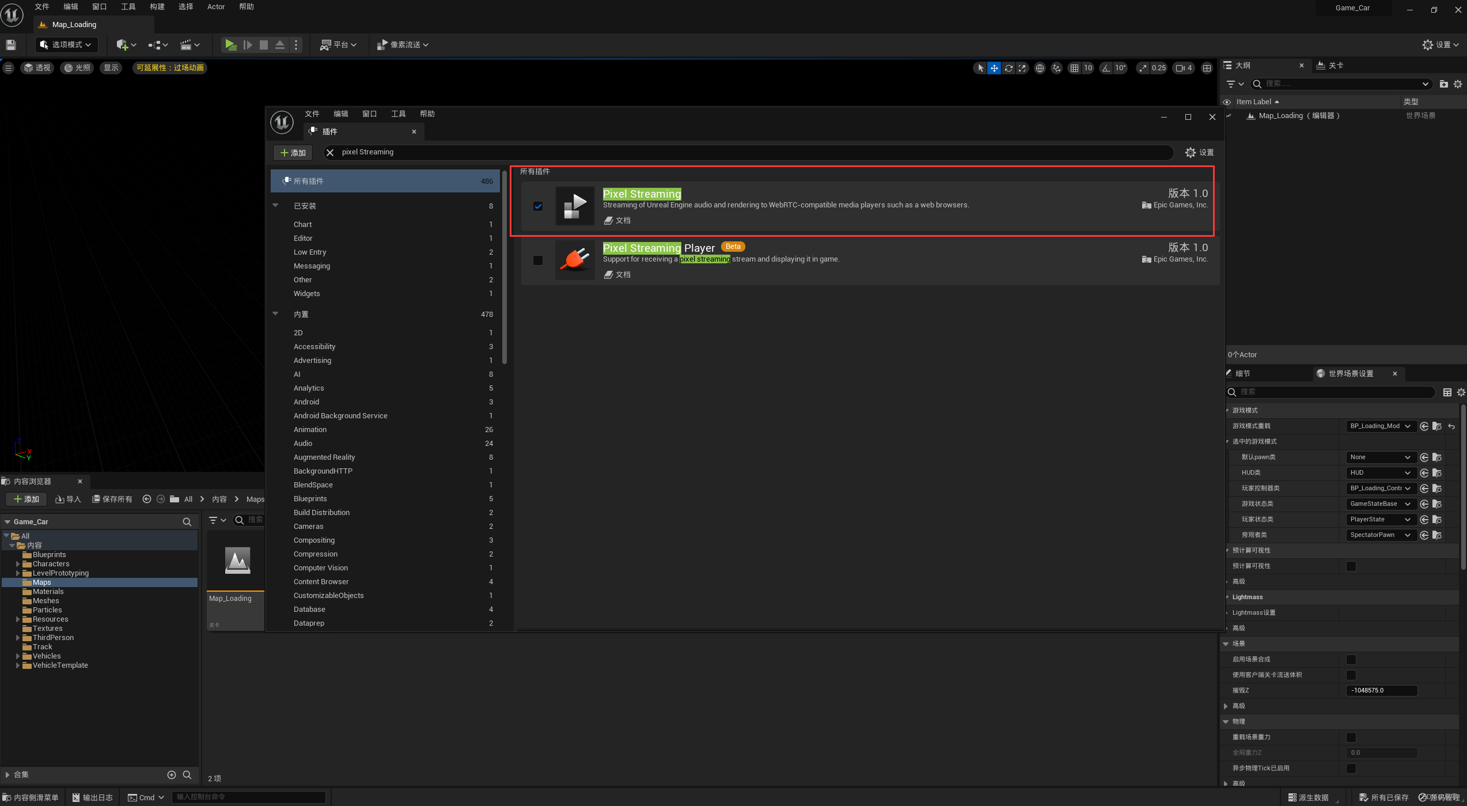Click the save icon in main toolbar
This screenshot has width=1467, height=806.
pyautogui.click(x=11, y=45)
